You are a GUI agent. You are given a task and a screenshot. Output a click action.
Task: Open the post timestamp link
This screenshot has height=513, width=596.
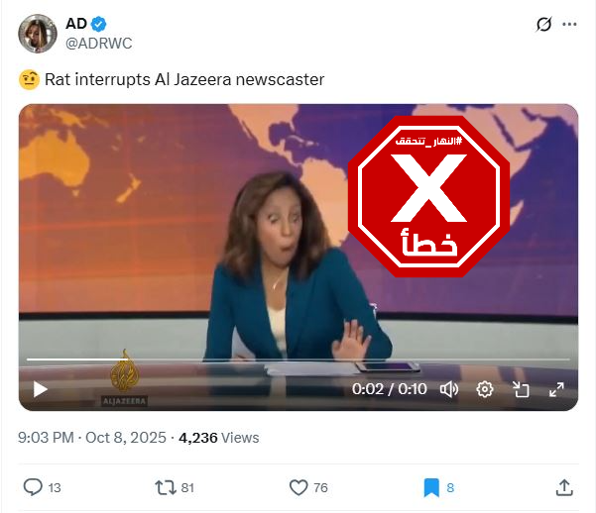(x=92, y=438)
